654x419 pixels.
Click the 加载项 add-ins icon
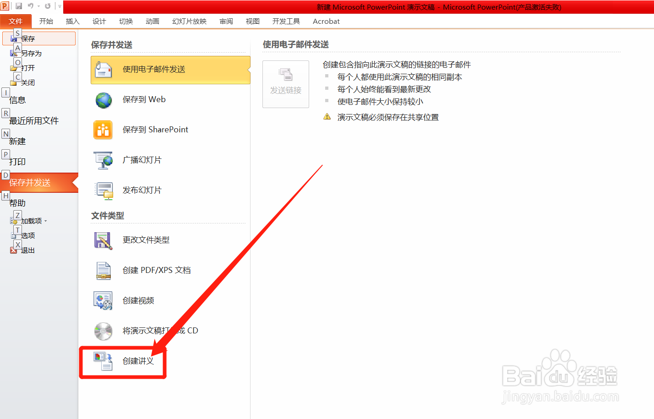[14, 221]
